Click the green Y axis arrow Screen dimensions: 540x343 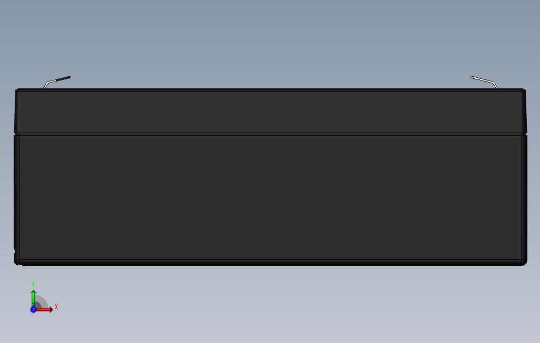click(x=33, y=298)
